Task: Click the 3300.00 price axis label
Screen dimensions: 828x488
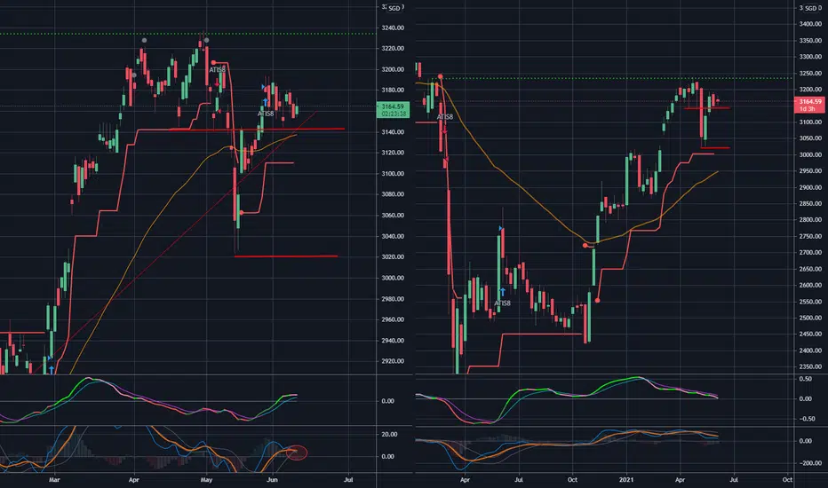Action: coord(810,57)
